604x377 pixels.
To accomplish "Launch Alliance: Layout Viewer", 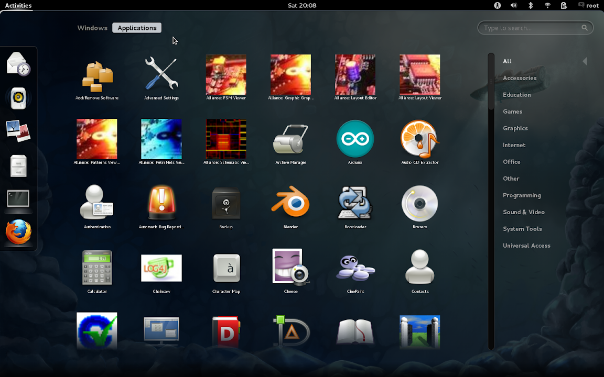I will (x=420, y=76).
